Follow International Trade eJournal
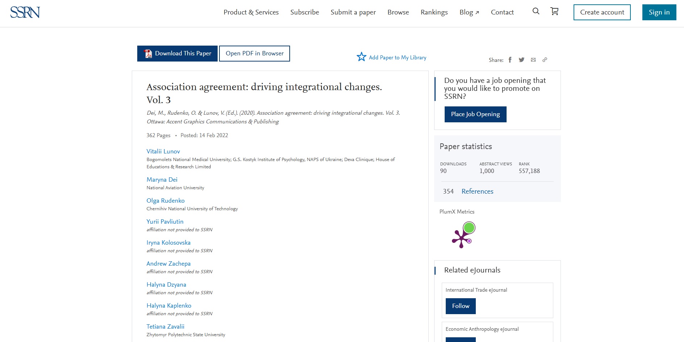The width and height of the screenshot is (684, 342). [461, 306]
